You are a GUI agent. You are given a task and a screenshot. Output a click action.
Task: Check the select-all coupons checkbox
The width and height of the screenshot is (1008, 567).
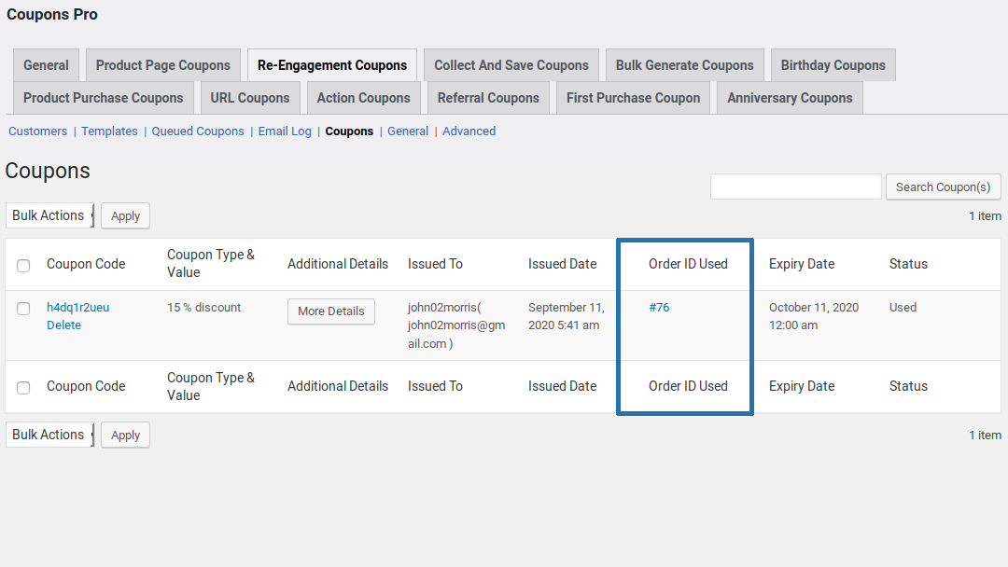click(23, 265)
